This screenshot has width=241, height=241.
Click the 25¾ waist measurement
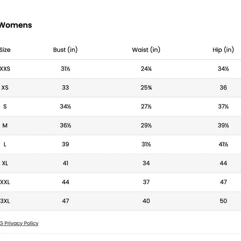tap(146, 88)
